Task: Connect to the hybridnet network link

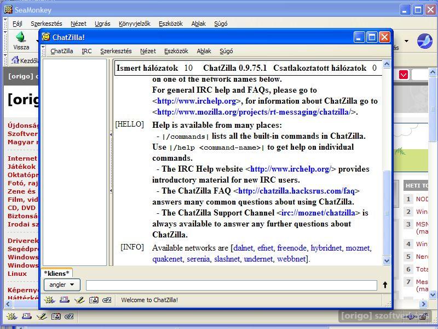Action: point(326,248)
